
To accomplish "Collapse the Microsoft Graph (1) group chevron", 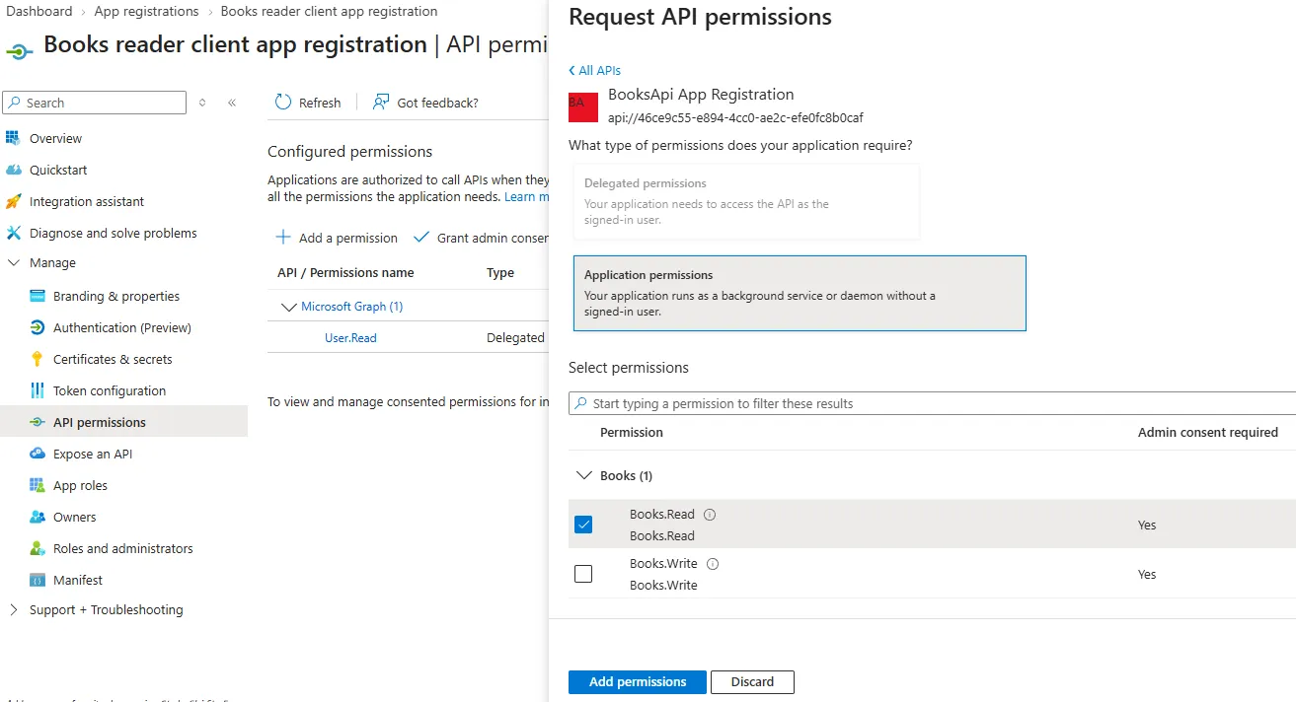I will (289, 308).
